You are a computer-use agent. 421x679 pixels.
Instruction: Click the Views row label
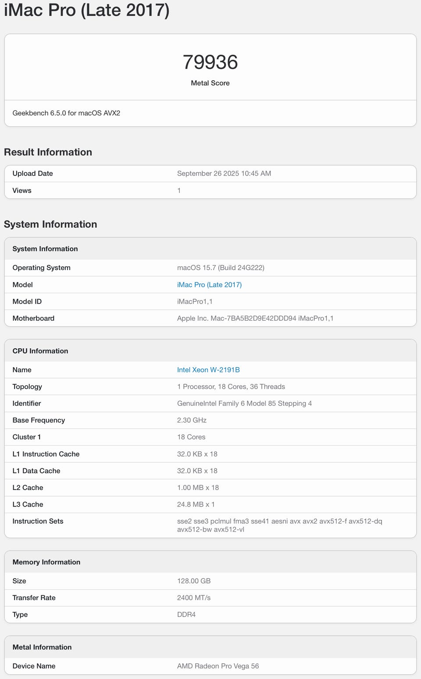tap(22, 190)
